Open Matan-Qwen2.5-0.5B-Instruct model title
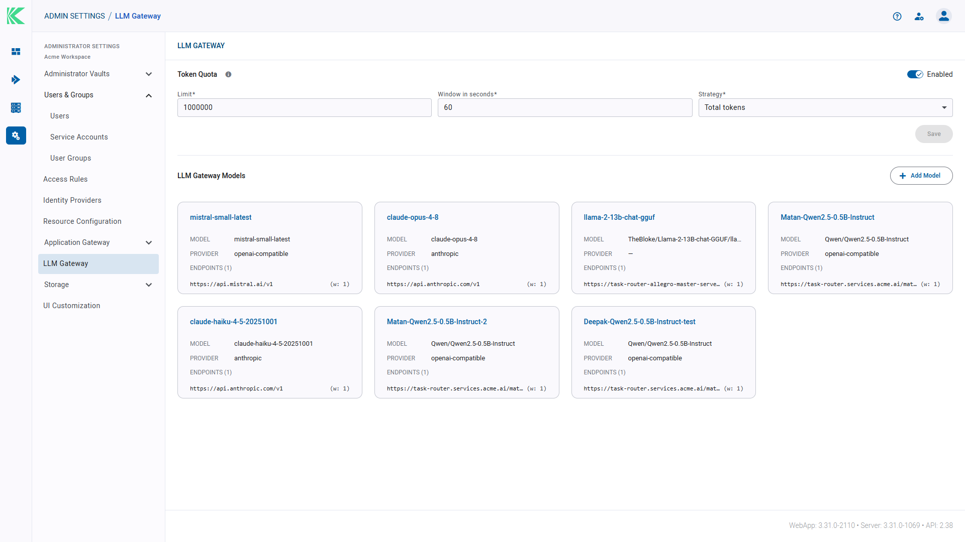Screen dimensions: 965x542 (x=827, y=217)
